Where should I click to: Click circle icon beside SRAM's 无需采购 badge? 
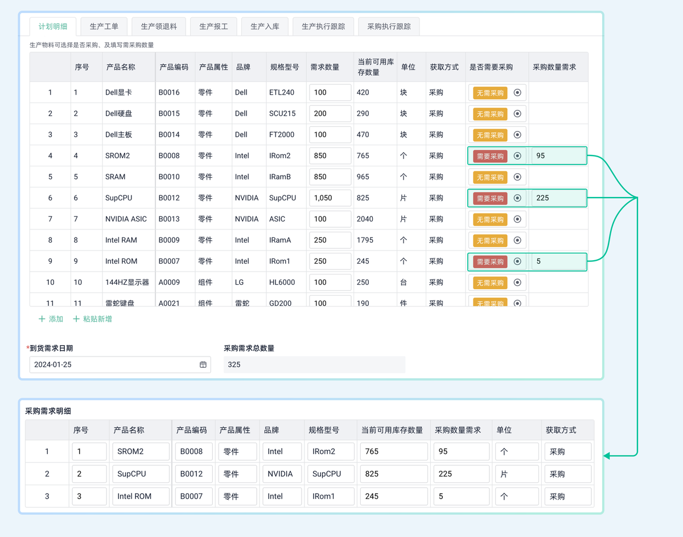[x=517, y=177]
